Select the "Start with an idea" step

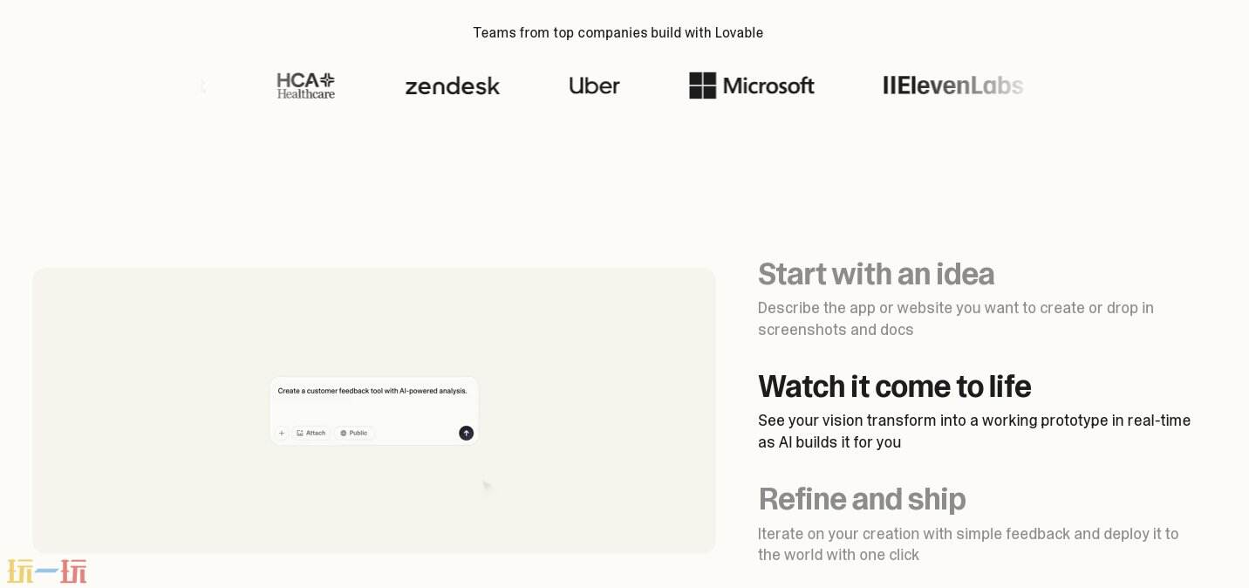coord(876,274)
